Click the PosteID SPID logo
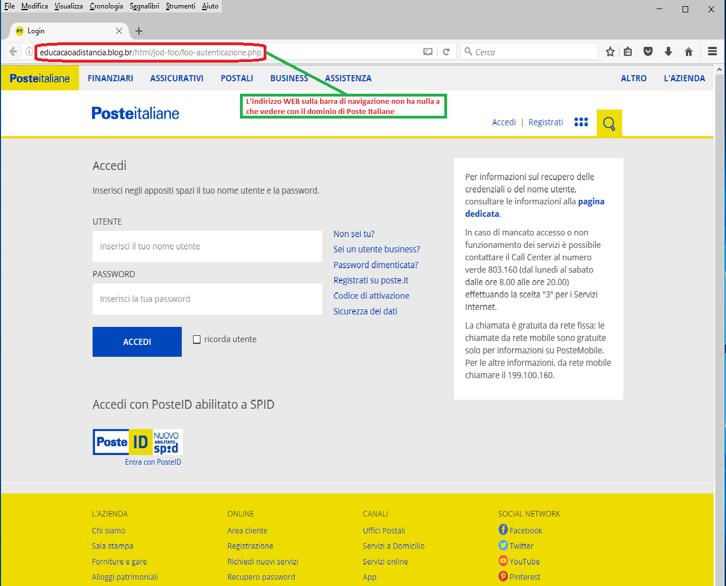Screen dimensions: 726x586 138,442
